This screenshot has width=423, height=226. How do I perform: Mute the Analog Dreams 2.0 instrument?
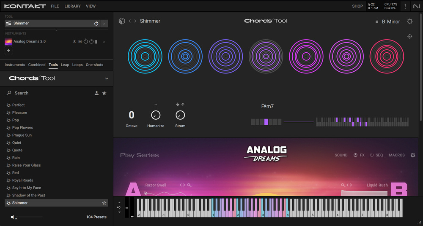click(x=80, y=42)
